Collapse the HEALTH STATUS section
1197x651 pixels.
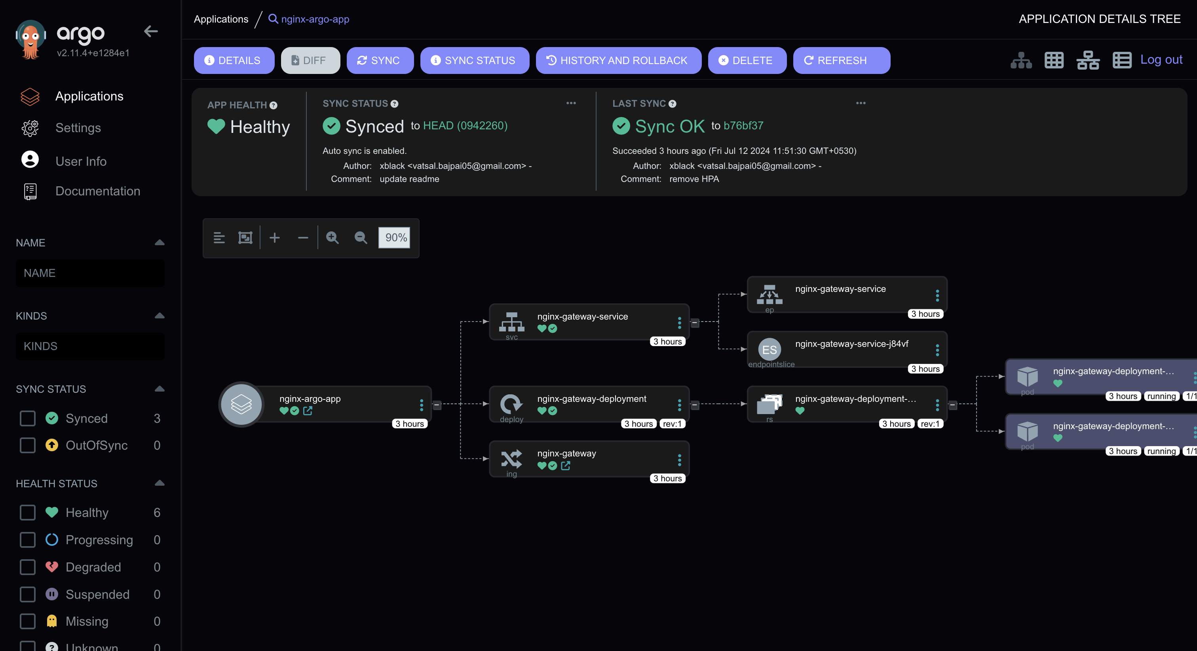(x=160, y=483)
